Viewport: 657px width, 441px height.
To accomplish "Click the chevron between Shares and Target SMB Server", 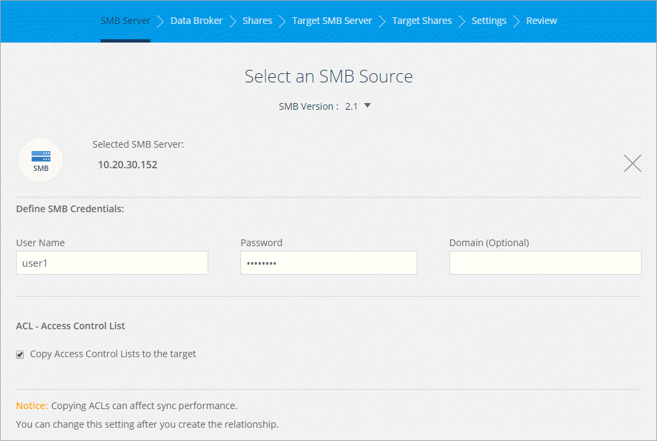I will 282,21.
